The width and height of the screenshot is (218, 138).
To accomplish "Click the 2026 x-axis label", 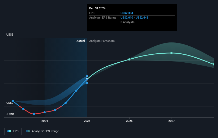I will (x=129, y=121).
